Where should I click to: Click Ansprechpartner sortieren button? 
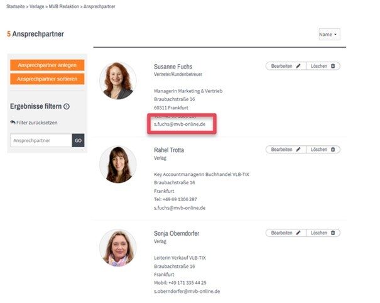tap(47, 79)
